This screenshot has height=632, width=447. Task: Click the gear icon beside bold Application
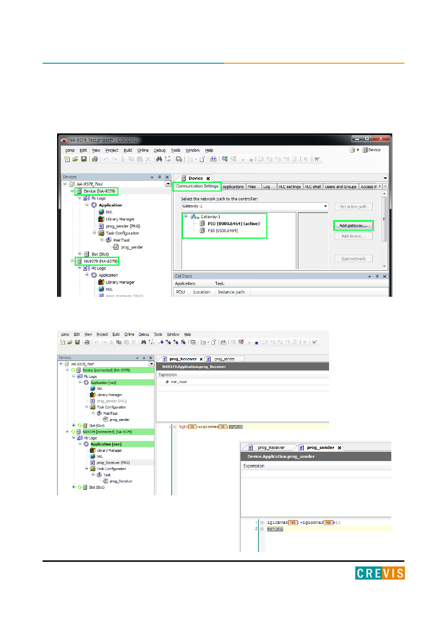pyautogui.click(x=94, y=205)
